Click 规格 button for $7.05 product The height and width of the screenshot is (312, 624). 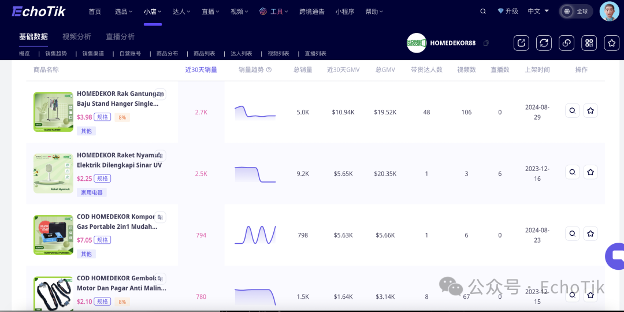tap(102, 240)
